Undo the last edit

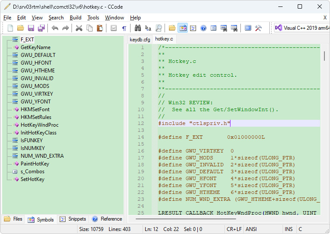pyautogui.click(x=55, y=28)
